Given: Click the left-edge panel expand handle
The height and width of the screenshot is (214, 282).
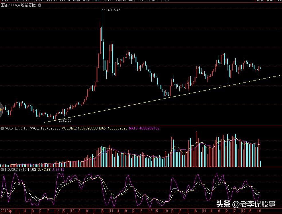Looking at the screenshot, I should pos(1,109).
